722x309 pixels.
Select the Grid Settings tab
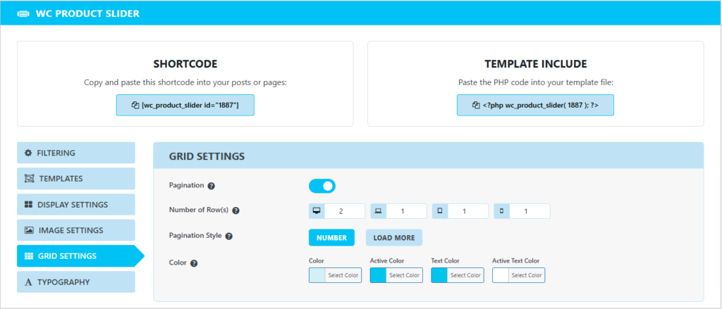point(80,256)
